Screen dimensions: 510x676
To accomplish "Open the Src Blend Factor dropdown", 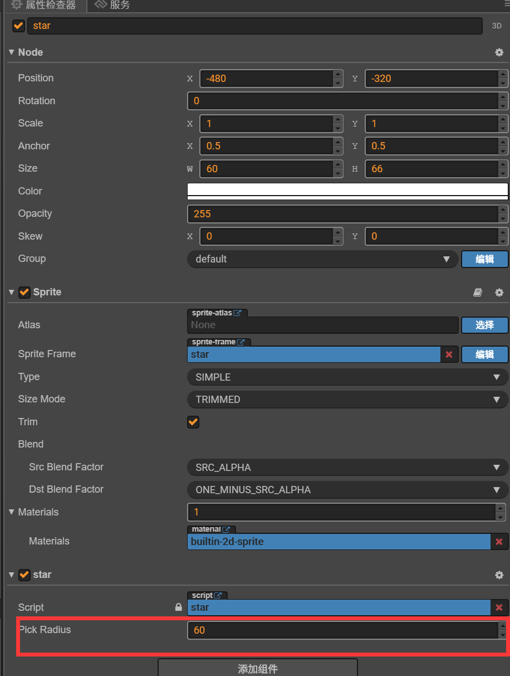I will (348, 468).
